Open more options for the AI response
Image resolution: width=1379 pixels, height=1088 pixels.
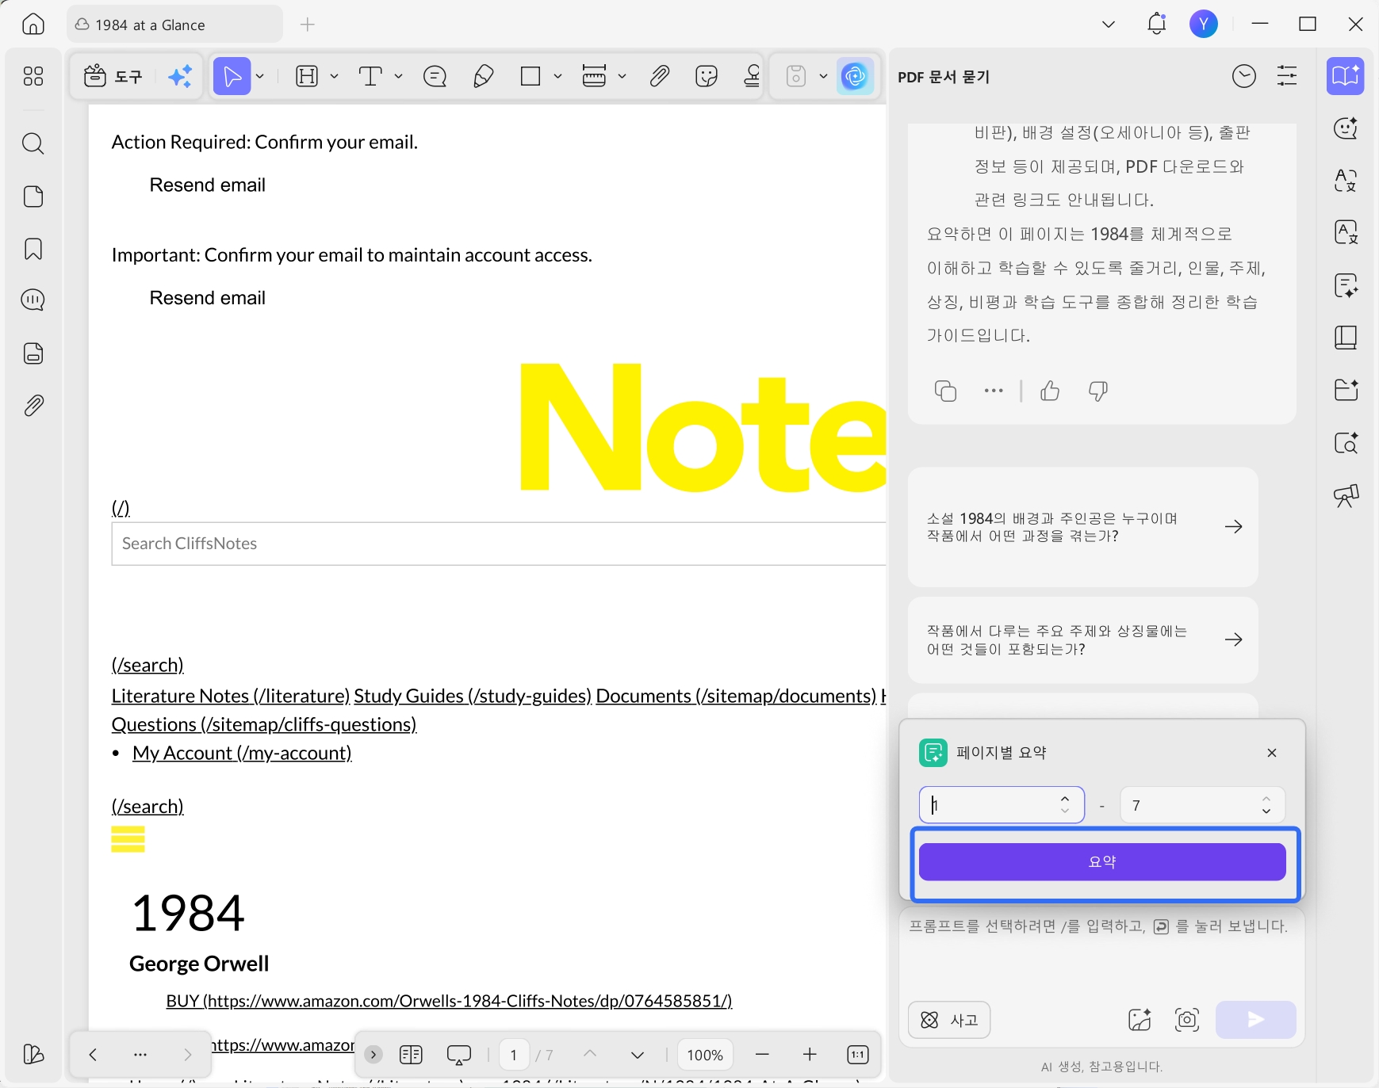(994, 391)
